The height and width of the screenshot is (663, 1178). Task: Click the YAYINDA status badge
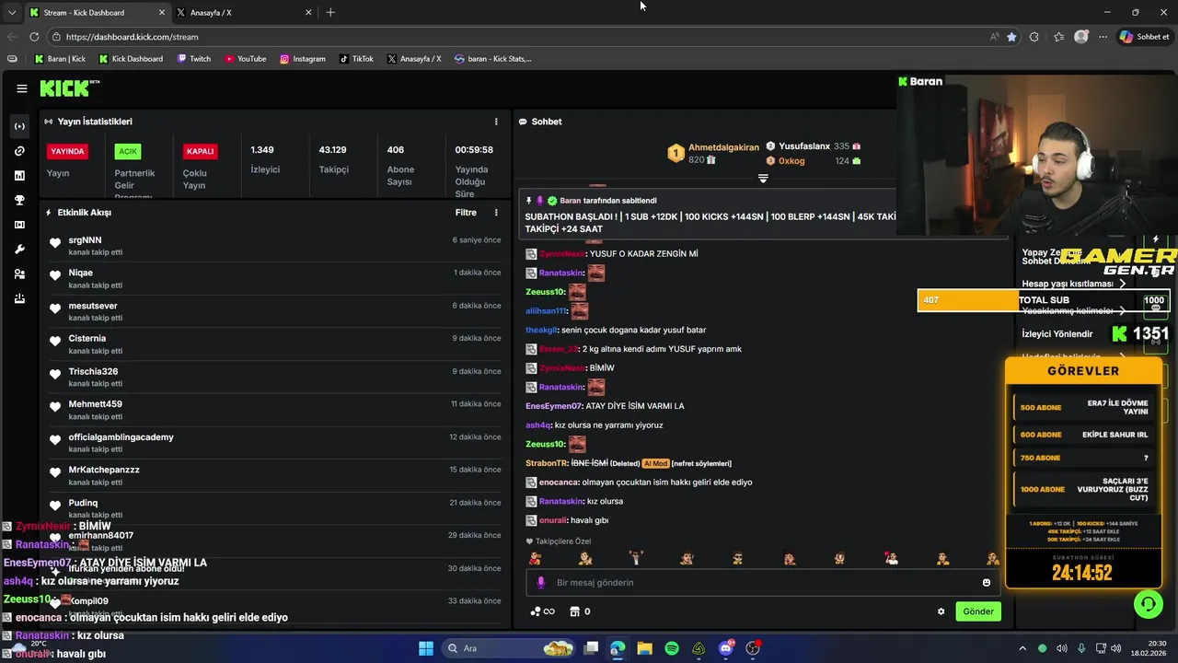click(67, 151)
